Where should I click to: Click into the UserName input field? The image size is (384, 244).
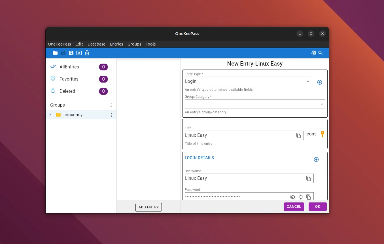(x=244, y=178)
